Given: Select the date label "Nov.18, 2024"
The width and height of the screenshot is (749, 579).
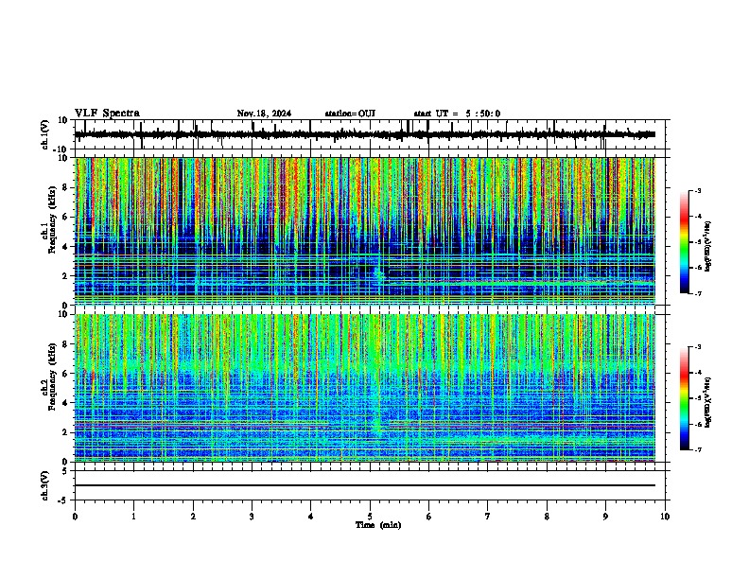Looking at the screenshot, I should 264,114.
